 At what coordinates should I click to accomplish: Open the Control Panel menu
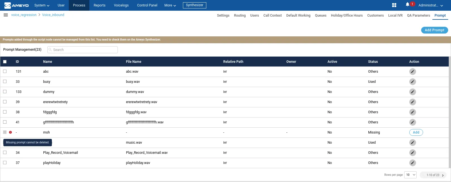147,5
